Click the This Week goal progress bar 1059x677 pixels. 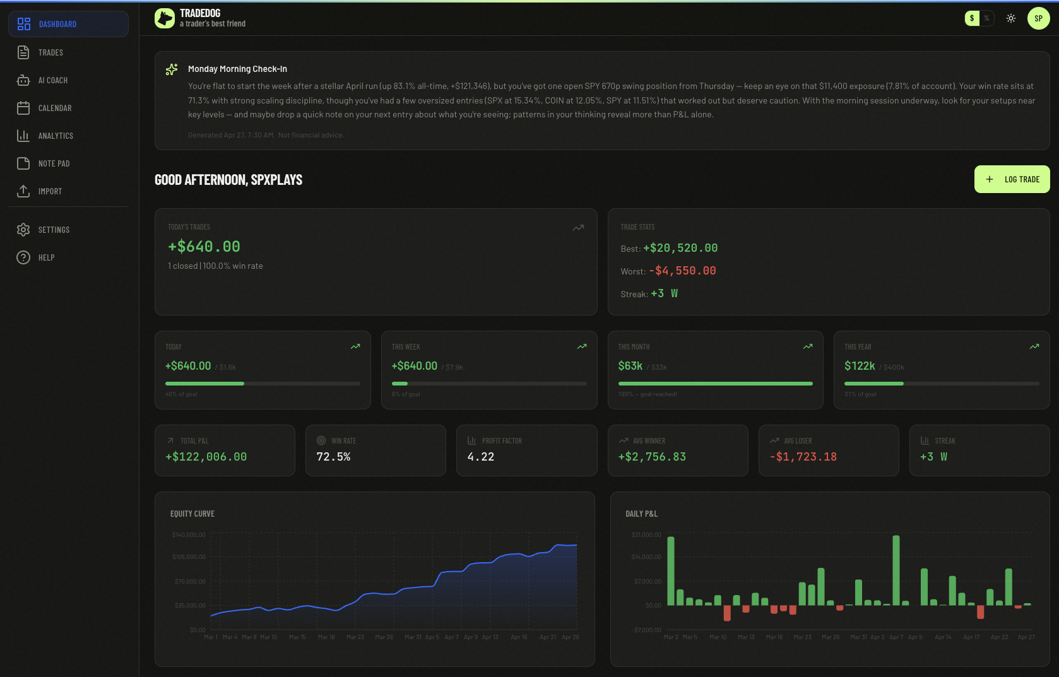click(x=489, y=384)
